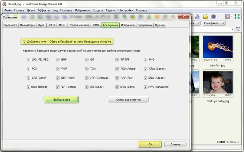
Task: Toggle the CRW (Canon) checkbox
Action: 146,69
